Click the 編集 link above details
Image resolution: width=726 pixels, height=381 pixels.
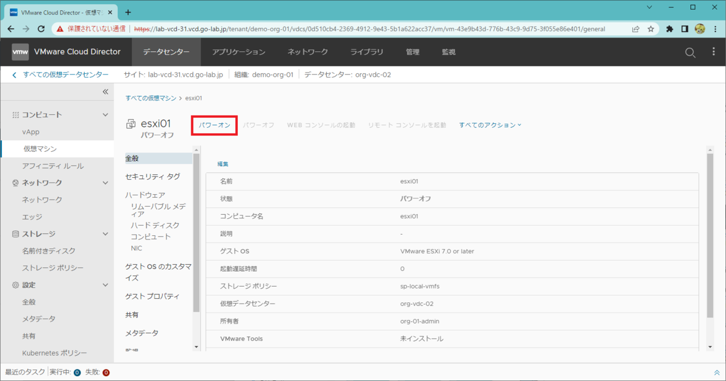click(223, 164)
